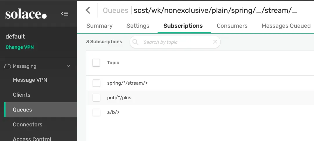Open Message VPN in the sidebar

point(30,80)
